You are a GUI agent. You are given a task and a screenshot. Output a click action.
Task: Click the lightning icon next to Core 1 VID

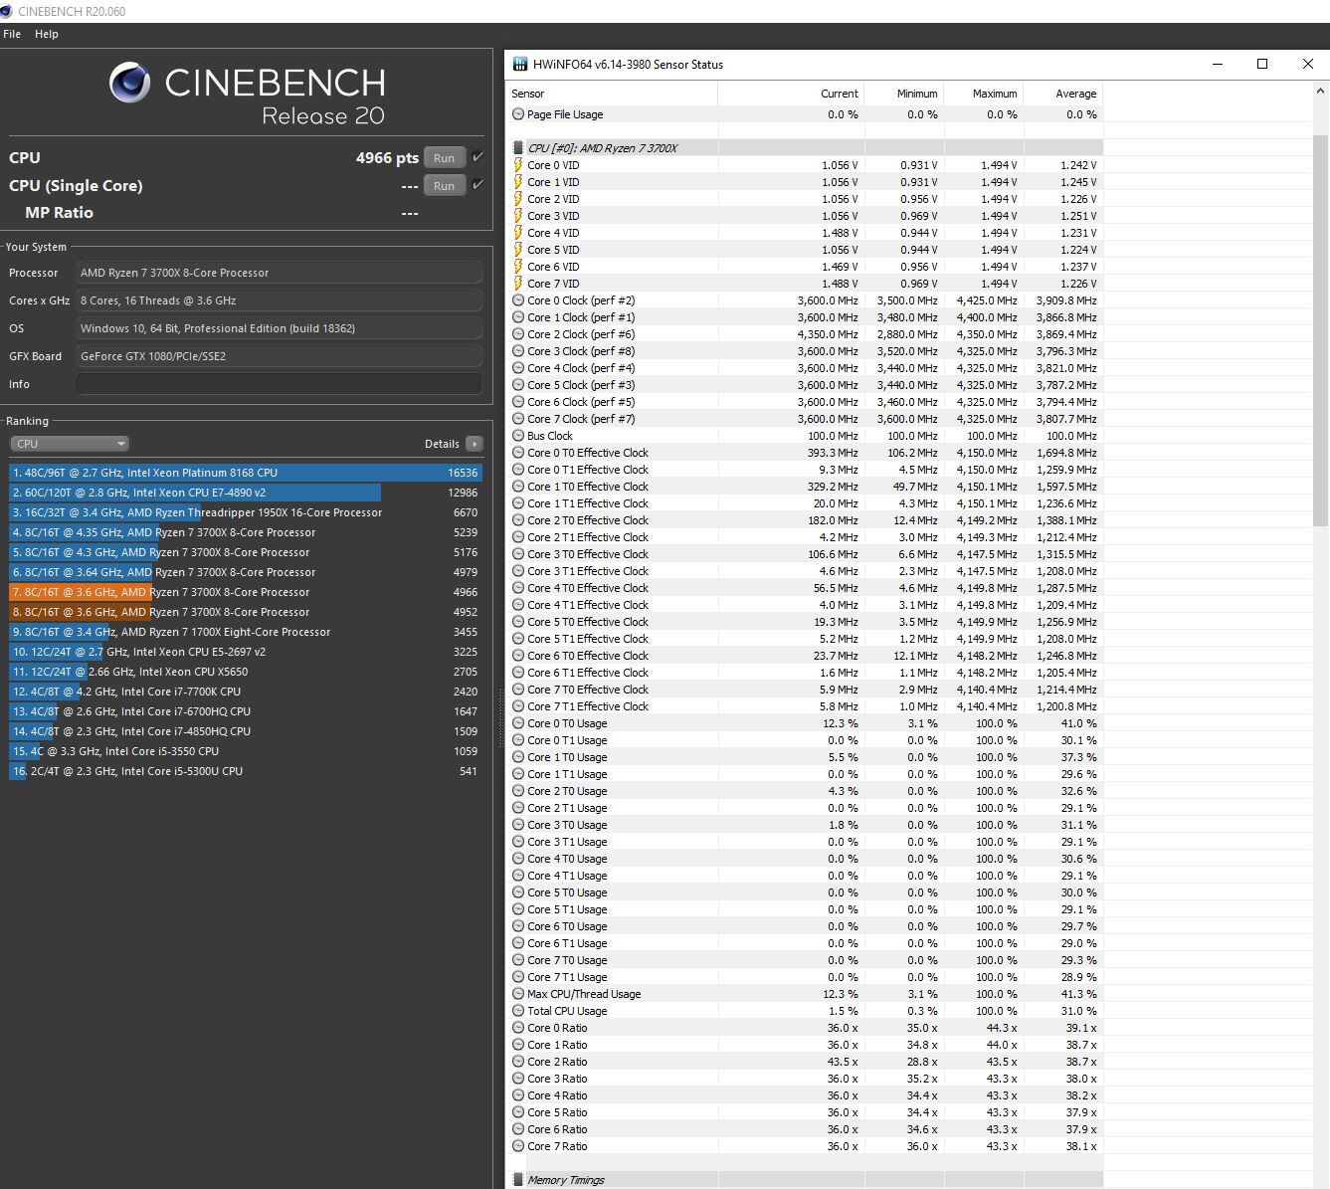pos(517,182)
